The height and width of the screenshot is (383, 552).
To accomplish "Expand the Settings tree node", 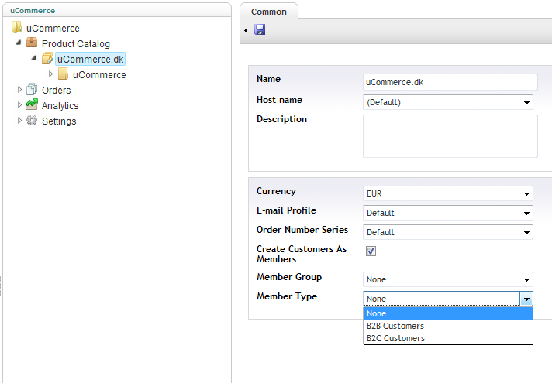I will click(19, 120).
